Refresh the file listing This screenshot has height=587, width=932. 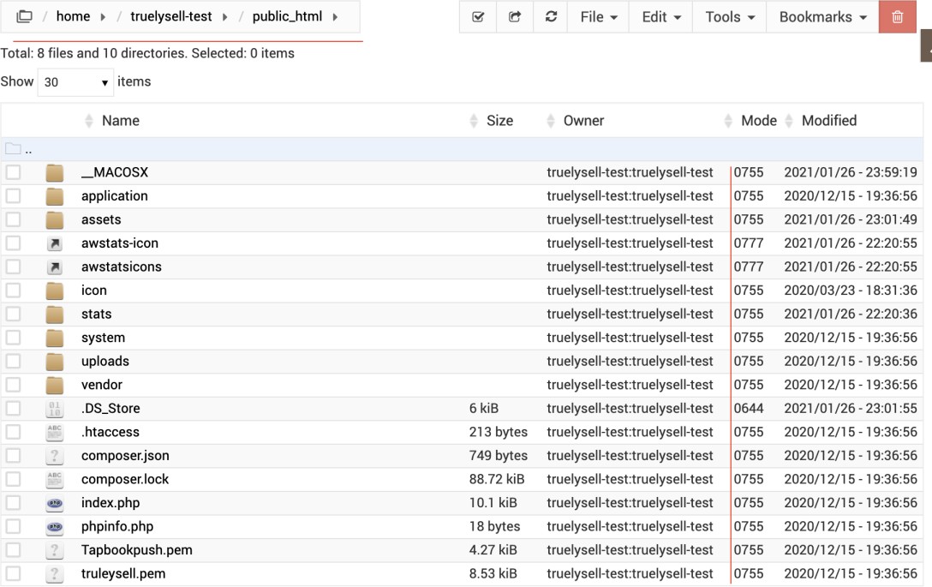coord(552,17)
